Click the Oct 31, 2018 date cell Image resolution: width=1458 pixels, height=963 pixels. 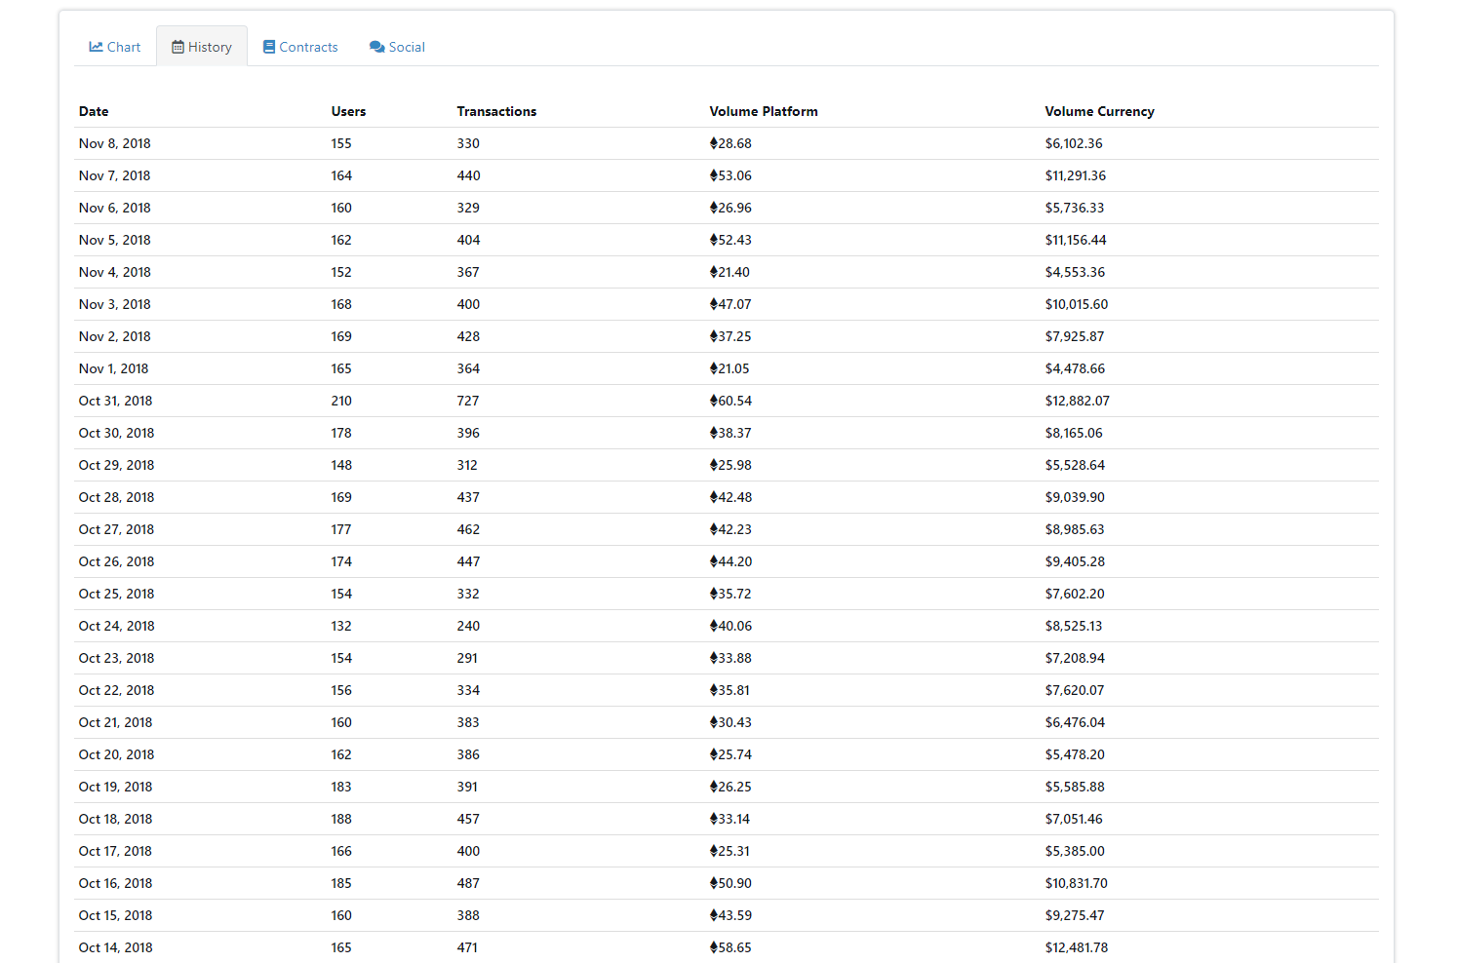(x=116, y=401)
